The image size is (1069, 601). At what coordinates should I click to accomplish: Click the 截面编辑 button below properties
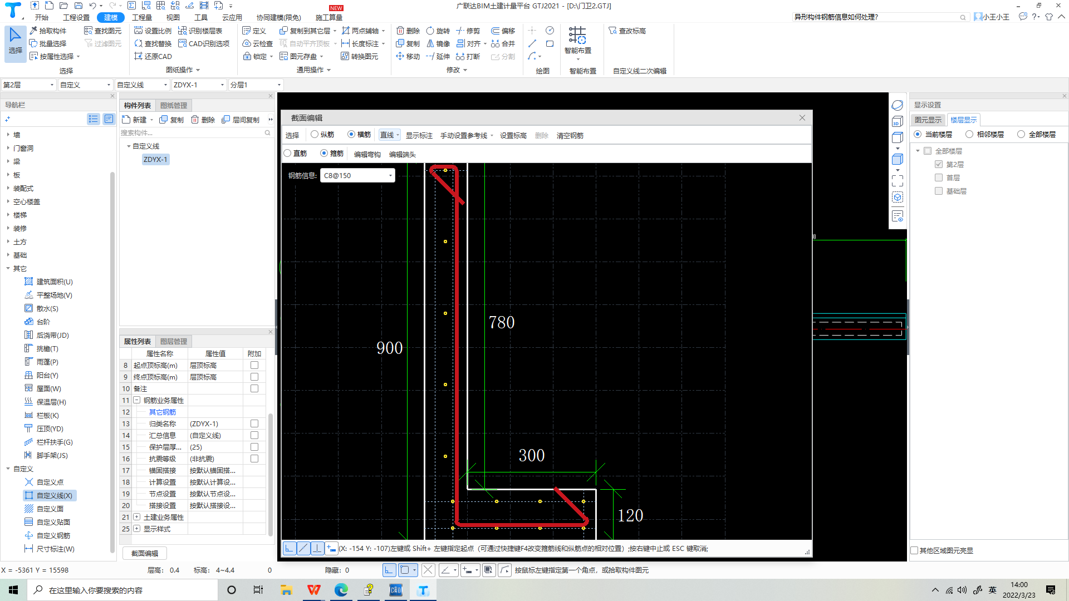pos(145,553)
